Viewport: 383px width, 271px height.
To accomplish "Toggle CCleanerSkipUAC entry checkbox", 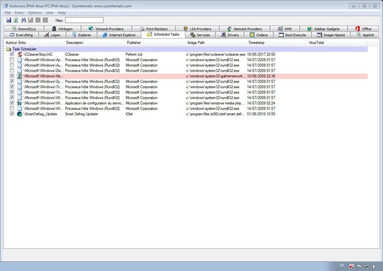I will [x=12, y=54].
